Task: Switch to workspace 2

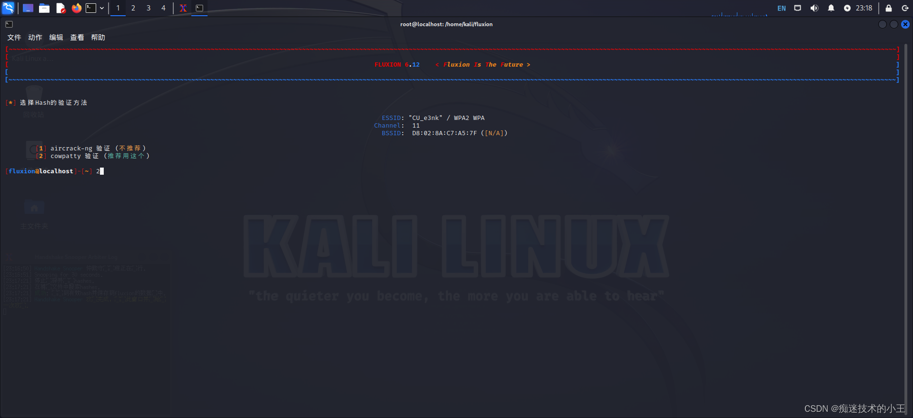Action: click(133, 8)
